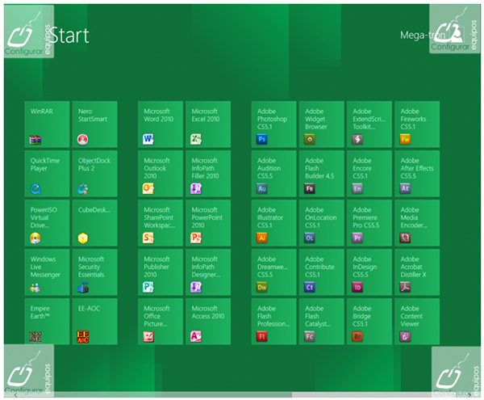484x400 pixels.
Task: Click the Mega-tron user name
Action: (x=423, y=36)
